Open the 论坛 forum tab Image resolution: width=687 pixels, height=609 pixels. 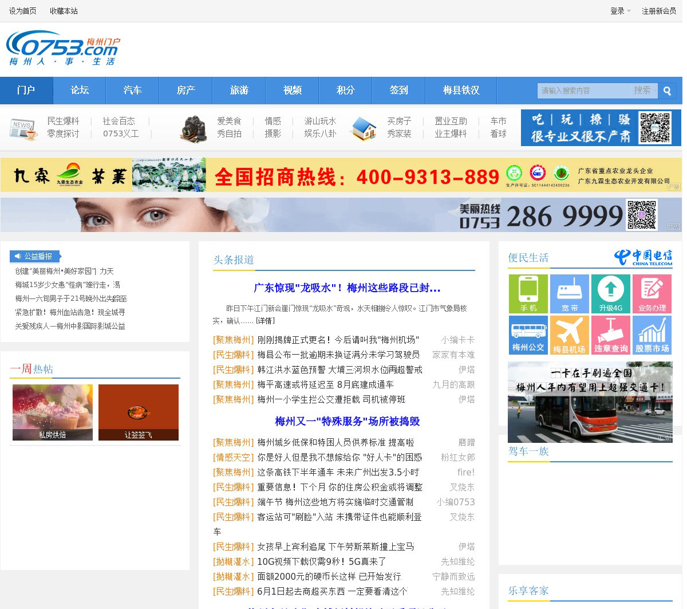click(x=80, y=91)
